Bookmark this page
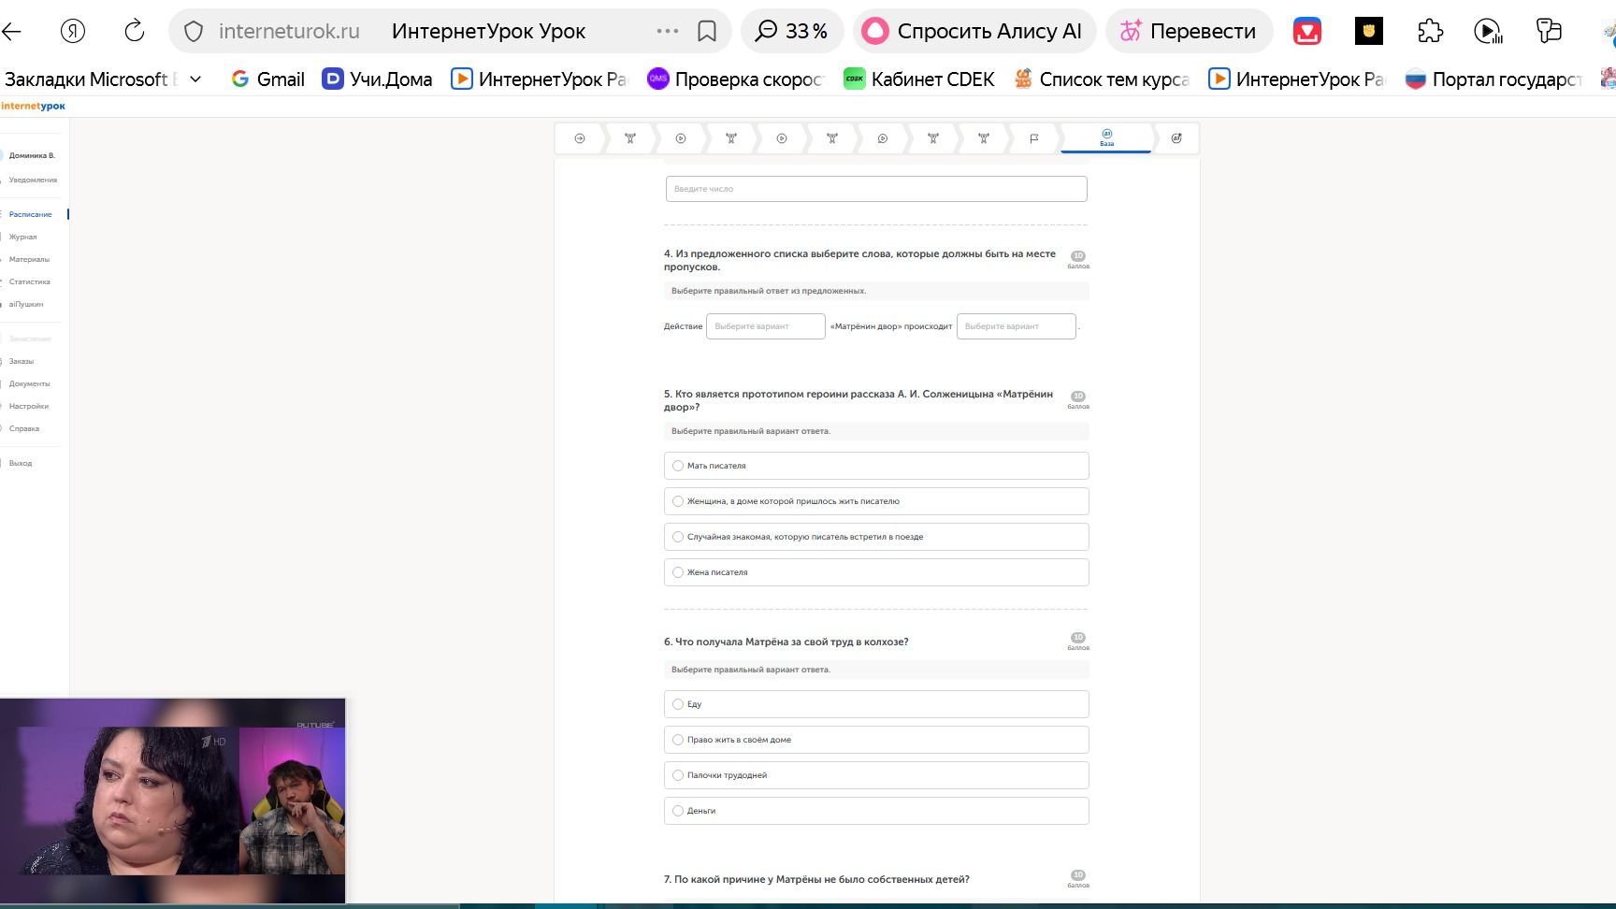Screen dimensions: 1616x909 point(707,32)
